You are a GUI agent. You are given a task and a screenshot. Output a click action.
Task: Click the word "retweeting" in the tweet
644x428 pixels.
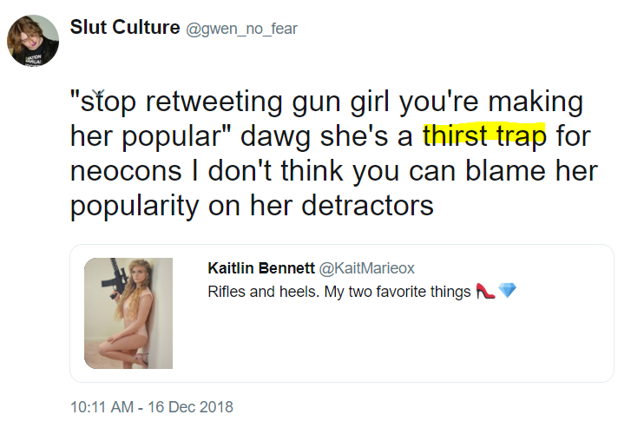pos(214,102)
